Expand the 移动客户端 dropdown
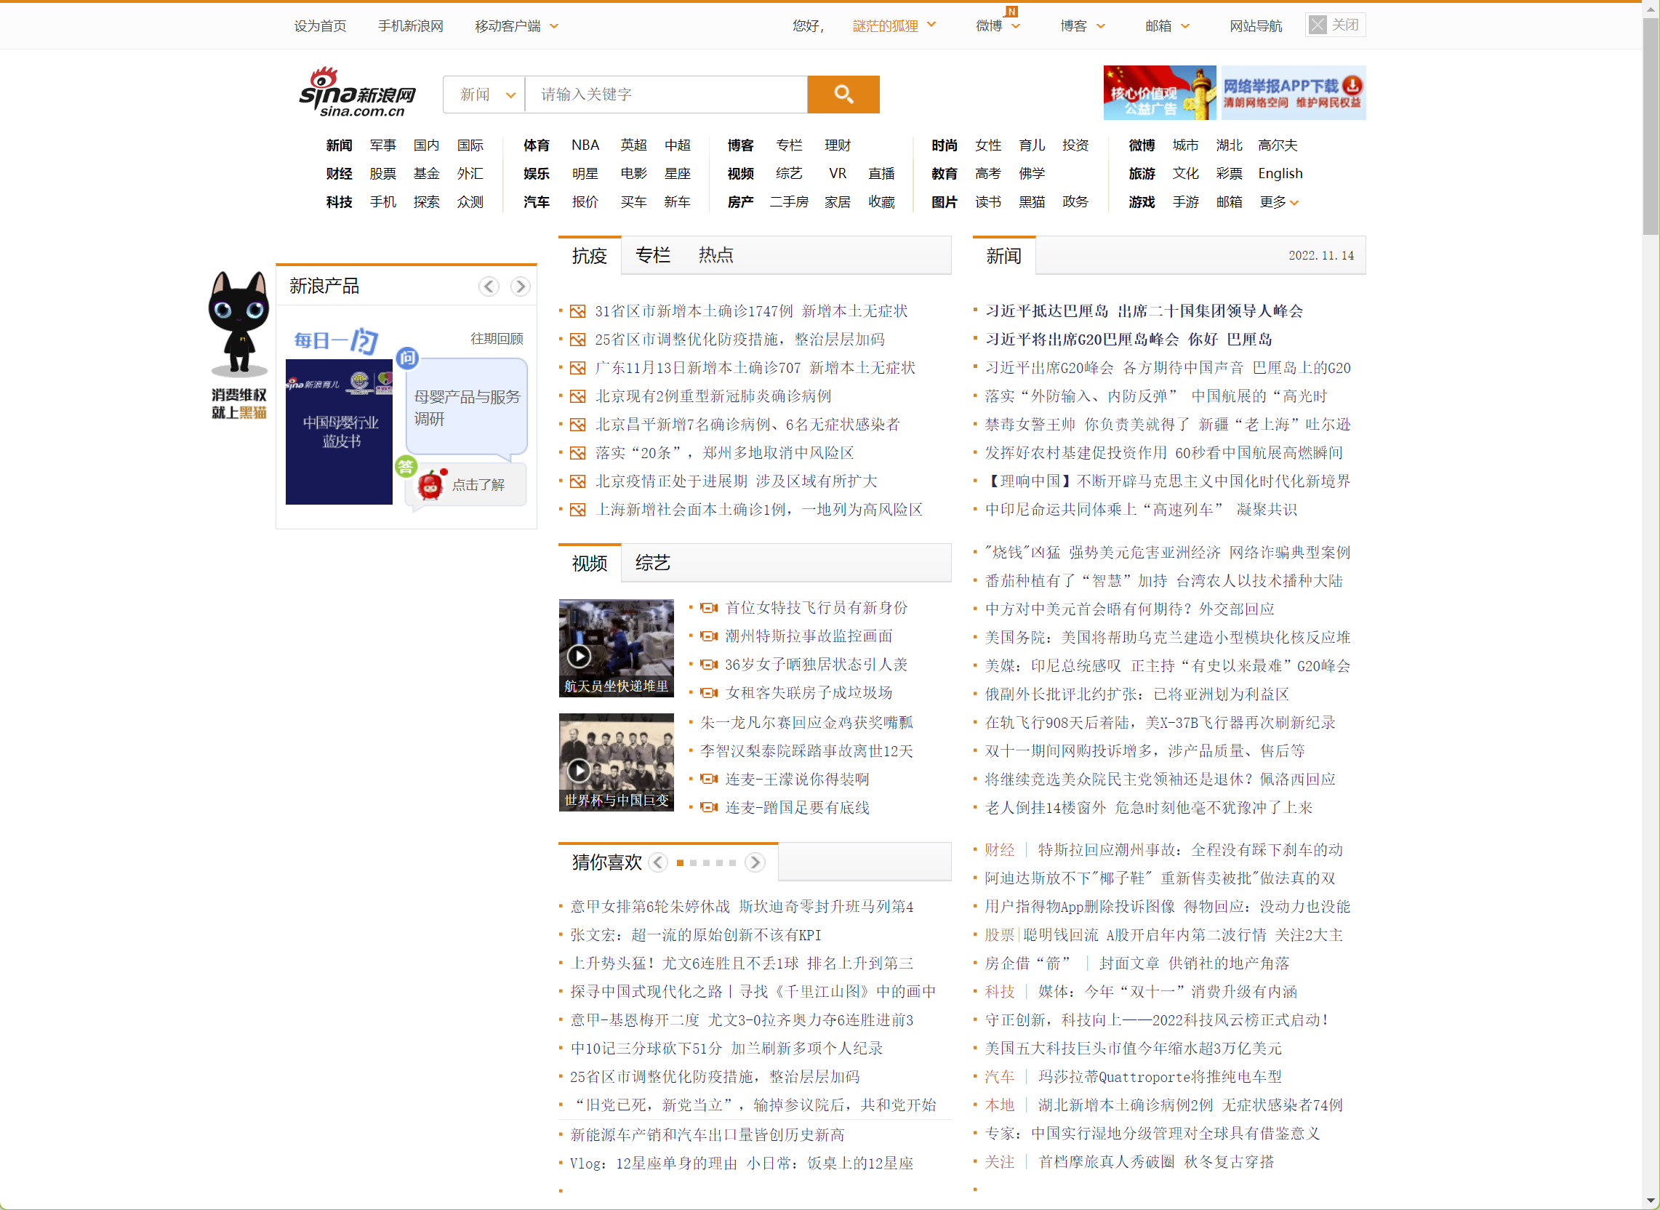 [x=516, y=26]
